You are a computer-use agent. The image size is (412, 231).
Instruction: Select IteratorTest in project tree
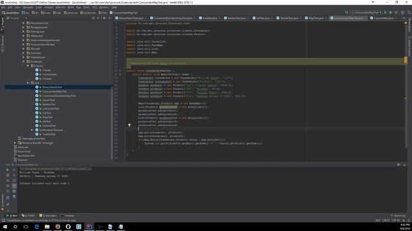(x=49, y=104)
